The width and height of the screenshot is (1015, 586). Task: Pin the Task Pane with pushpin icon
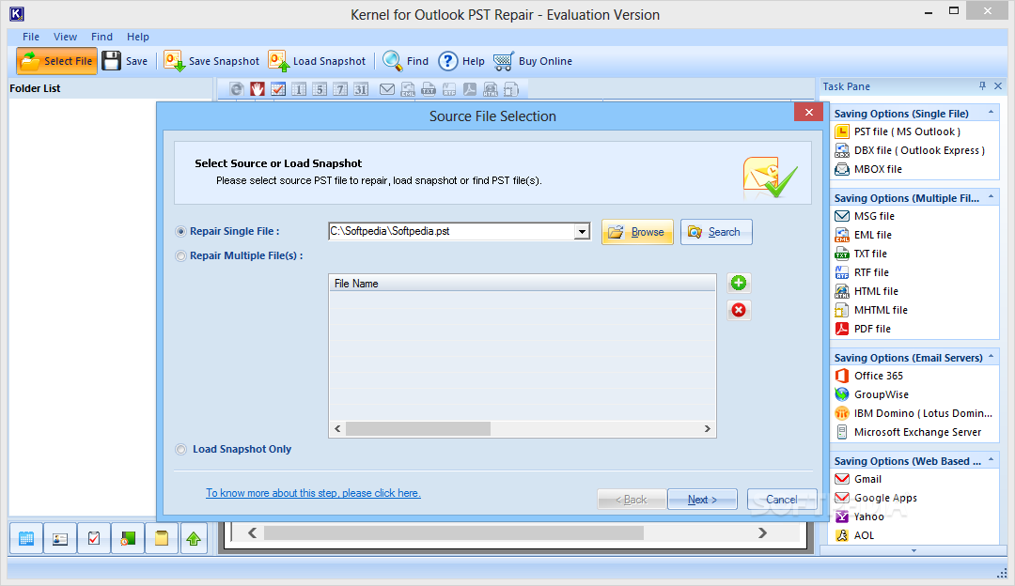point(982,86)
